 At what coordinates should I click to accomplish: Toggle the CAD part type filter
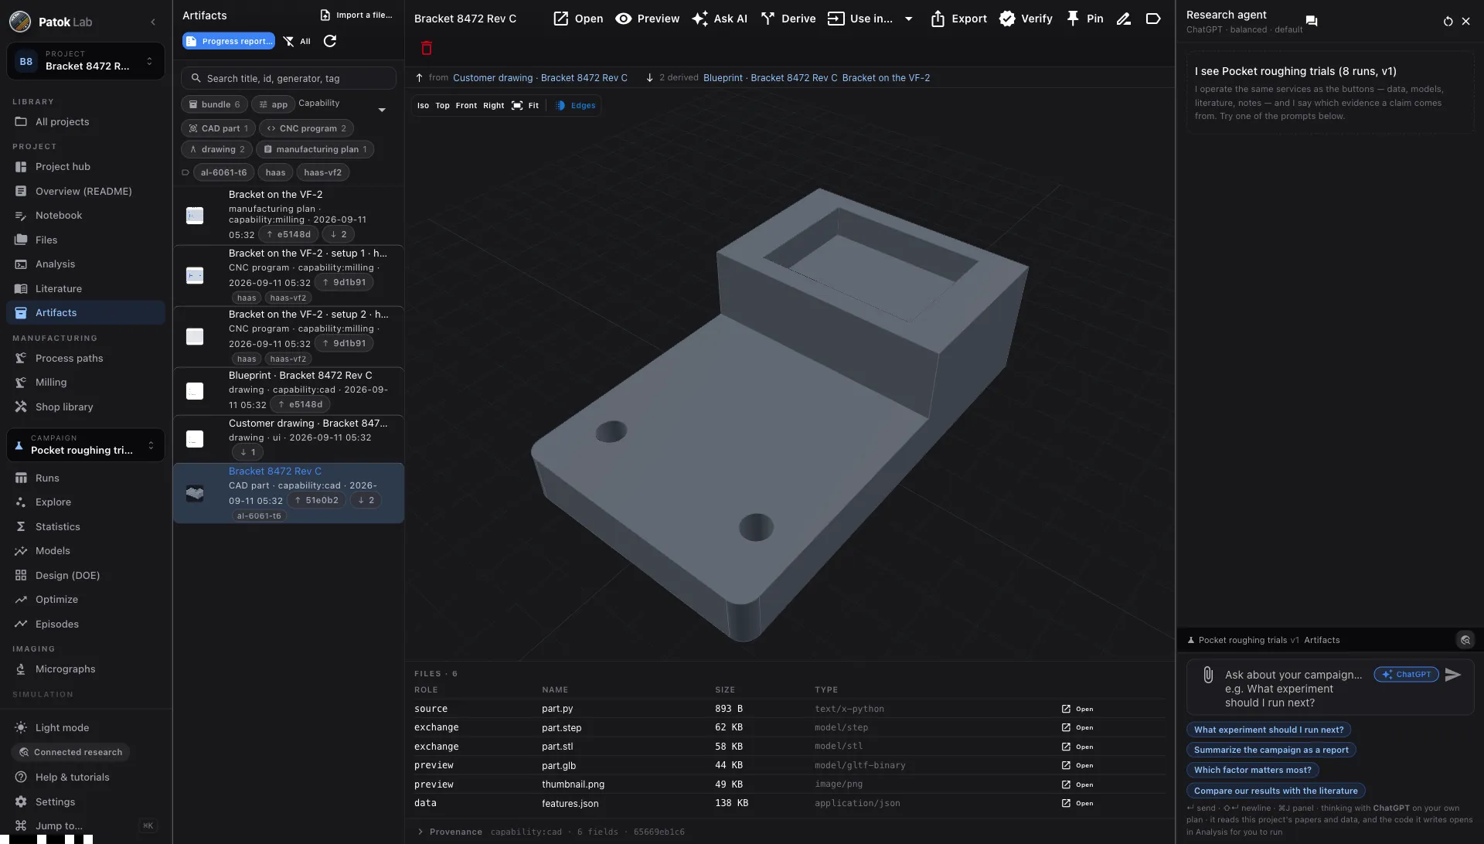(218, 128)
